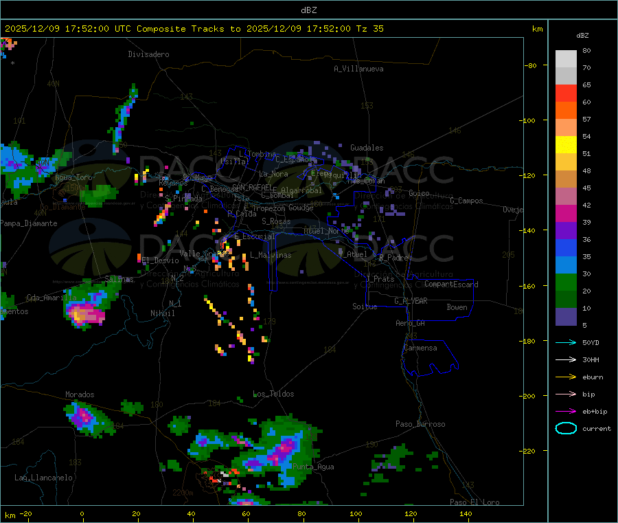Viewport: 618px width, 523px height.
Task: Click the L_Malvinas place label
Action: click(x=271, y=255)
